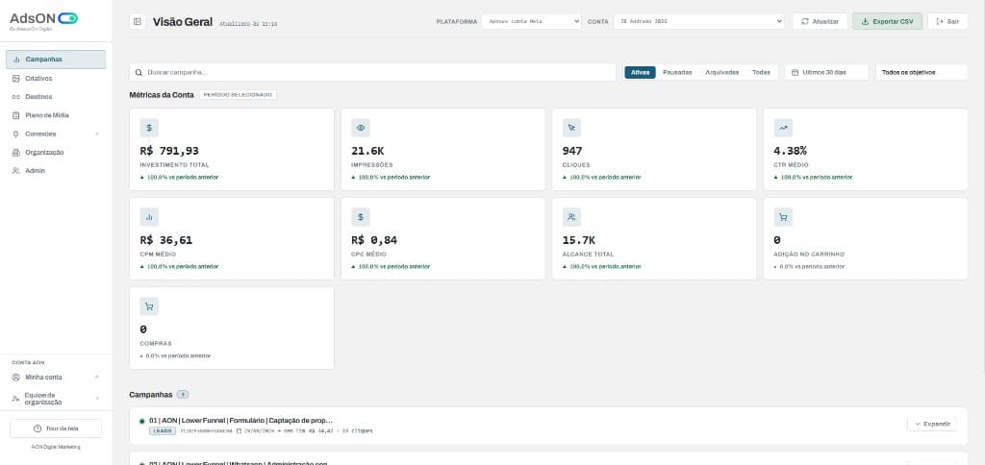This screenshot has width=985, height=465.
Task: Click the AdsON logo toggle graphic
Action: [x=68, y=18]
